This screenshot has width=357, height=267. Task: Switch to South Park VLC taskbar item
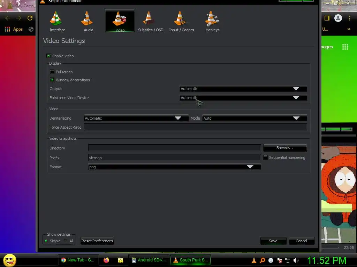(190, 260)
